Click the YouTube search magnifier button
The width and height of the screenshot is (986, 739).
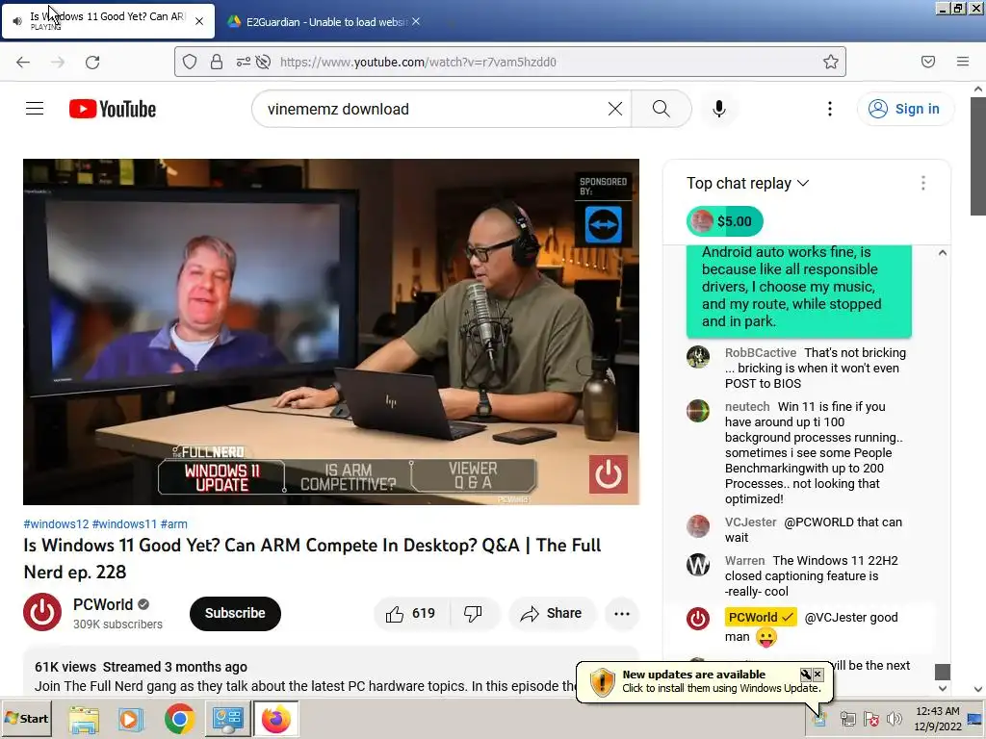pyautogui.click(x=661, y=109)
